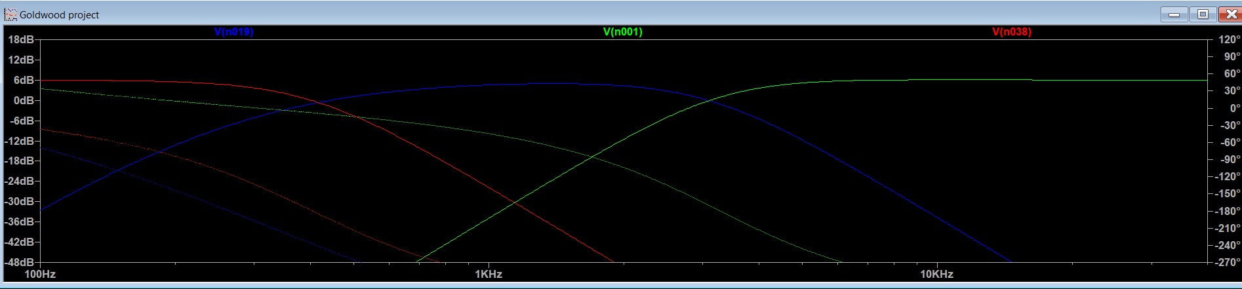Image resolution: width=1242 pixels, height=289 pixels.
Task: Click the -48dB magnitude axis label
Action: point(19,262)
